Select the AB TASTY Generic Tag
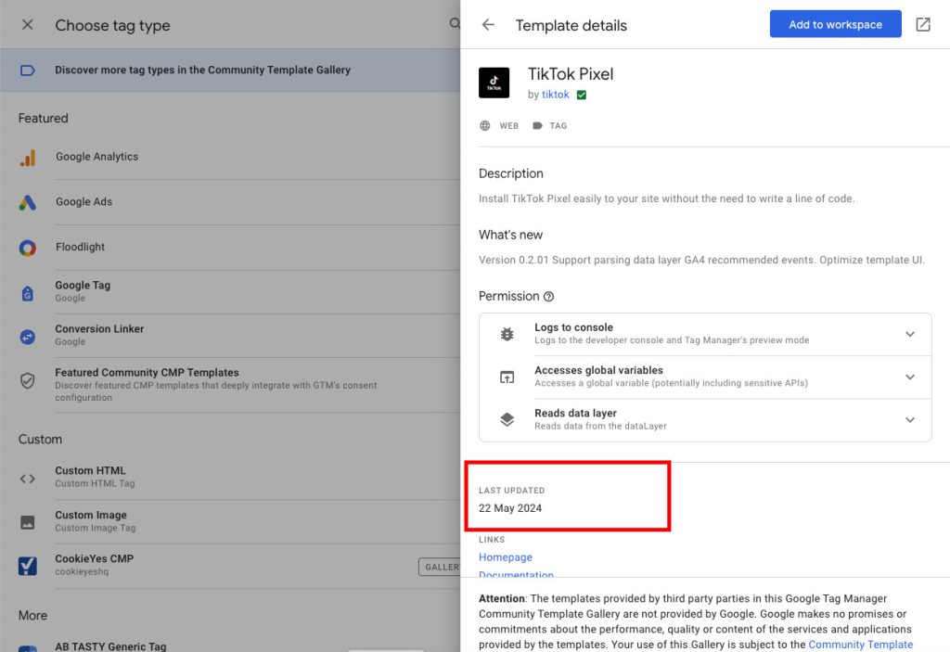 point(111,646)
